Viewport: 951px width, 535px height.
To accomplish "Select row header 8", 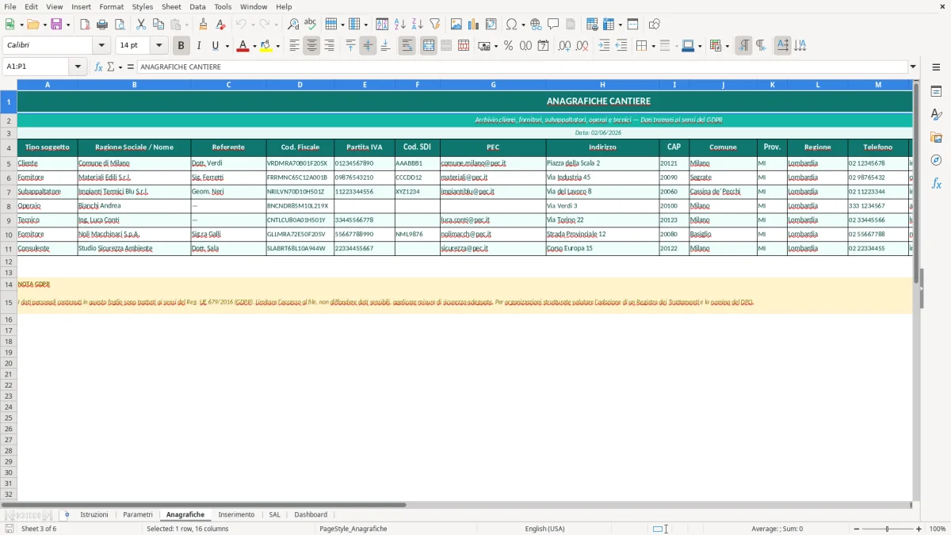I will [x=9, y=206].
